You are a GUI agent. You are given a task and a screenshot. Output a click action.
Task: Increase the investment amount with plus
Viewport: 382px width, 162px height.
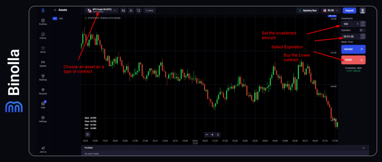click(x=363, y=22)
